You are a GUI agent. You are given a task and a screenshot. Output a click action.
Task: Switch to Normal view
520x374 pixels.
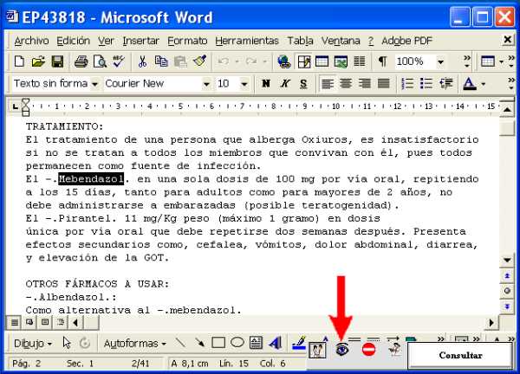(14, 322)
